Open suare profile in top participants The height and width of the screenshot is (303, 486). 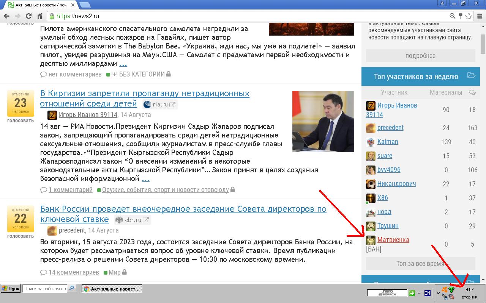(x=385, y=156)
